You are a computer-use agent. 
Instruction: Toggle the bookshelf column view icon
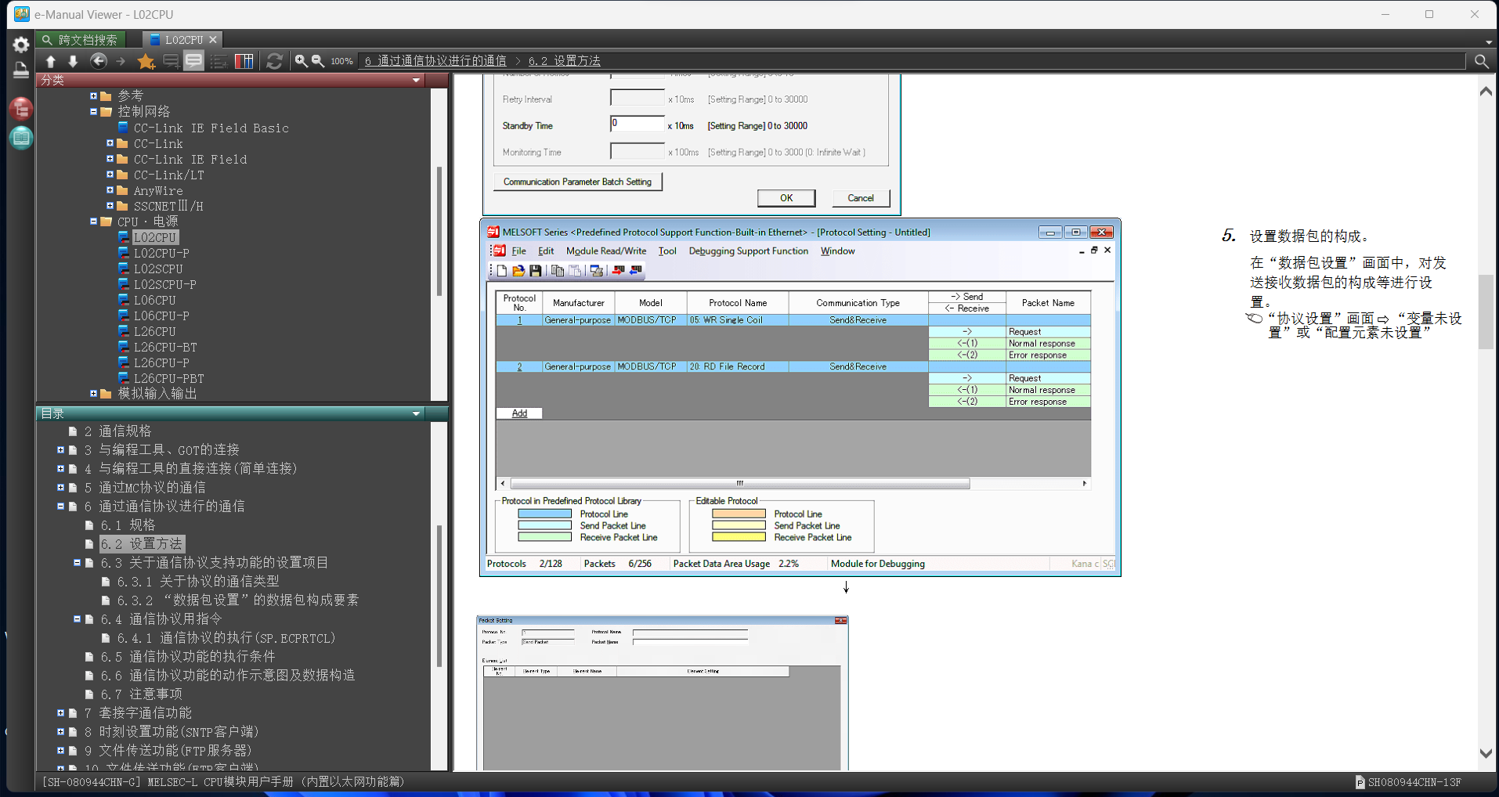244,61
